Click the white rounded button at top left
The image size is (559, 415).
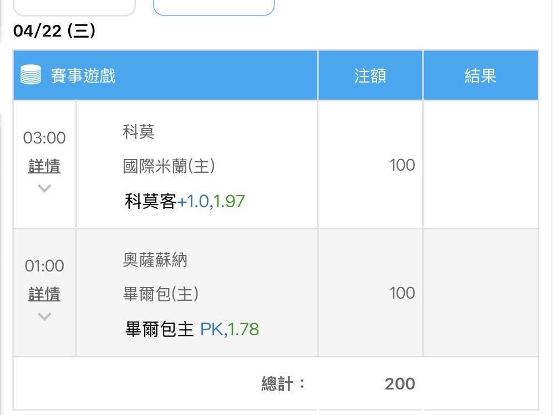(74, 7)
